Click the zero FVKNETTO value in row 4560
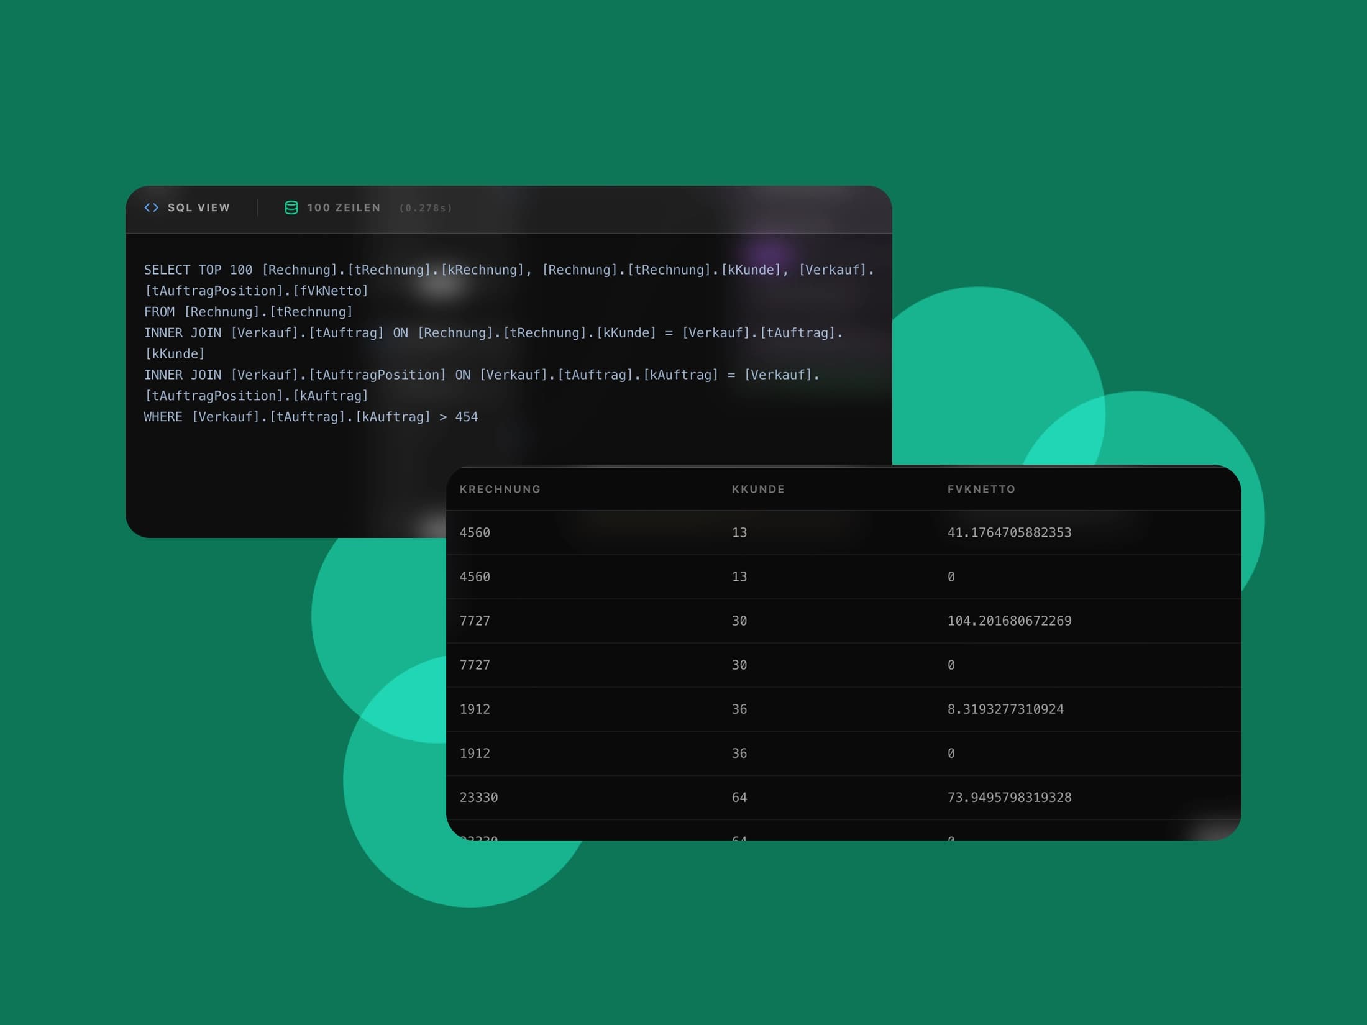1367x1025 pixels. [951, 576]
